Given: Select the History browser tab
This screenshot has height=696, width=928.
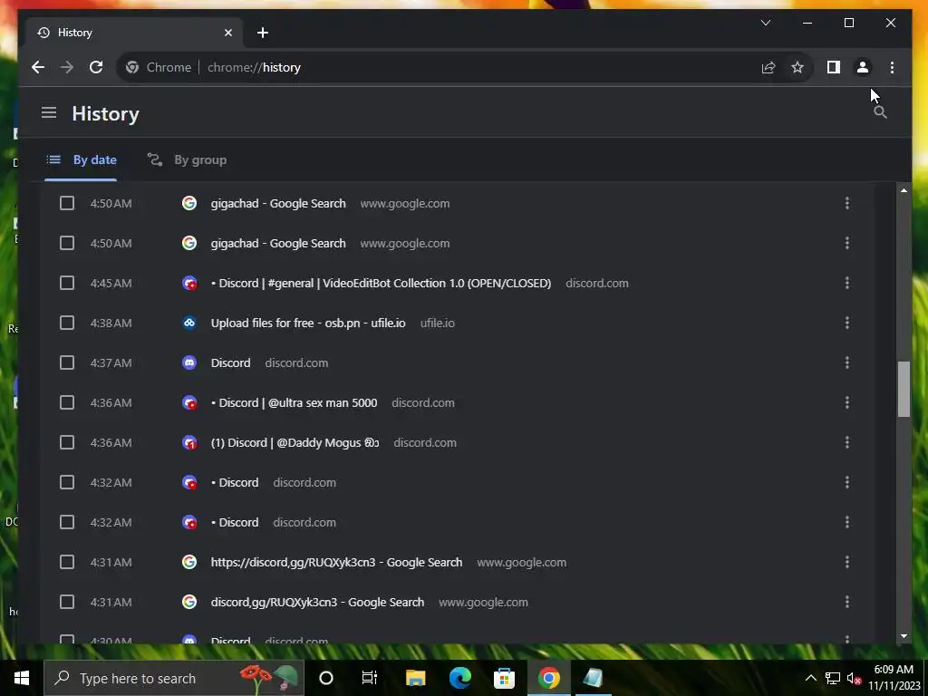Looking at the screenshot, I should (x=135, y=33).
